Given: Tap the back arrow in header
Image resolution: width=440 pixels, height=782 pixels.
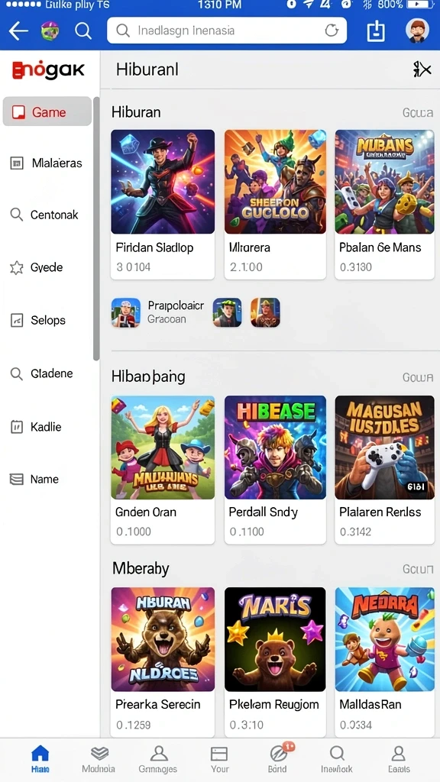Looking at the screenshot, I should [x=18, y=31].
